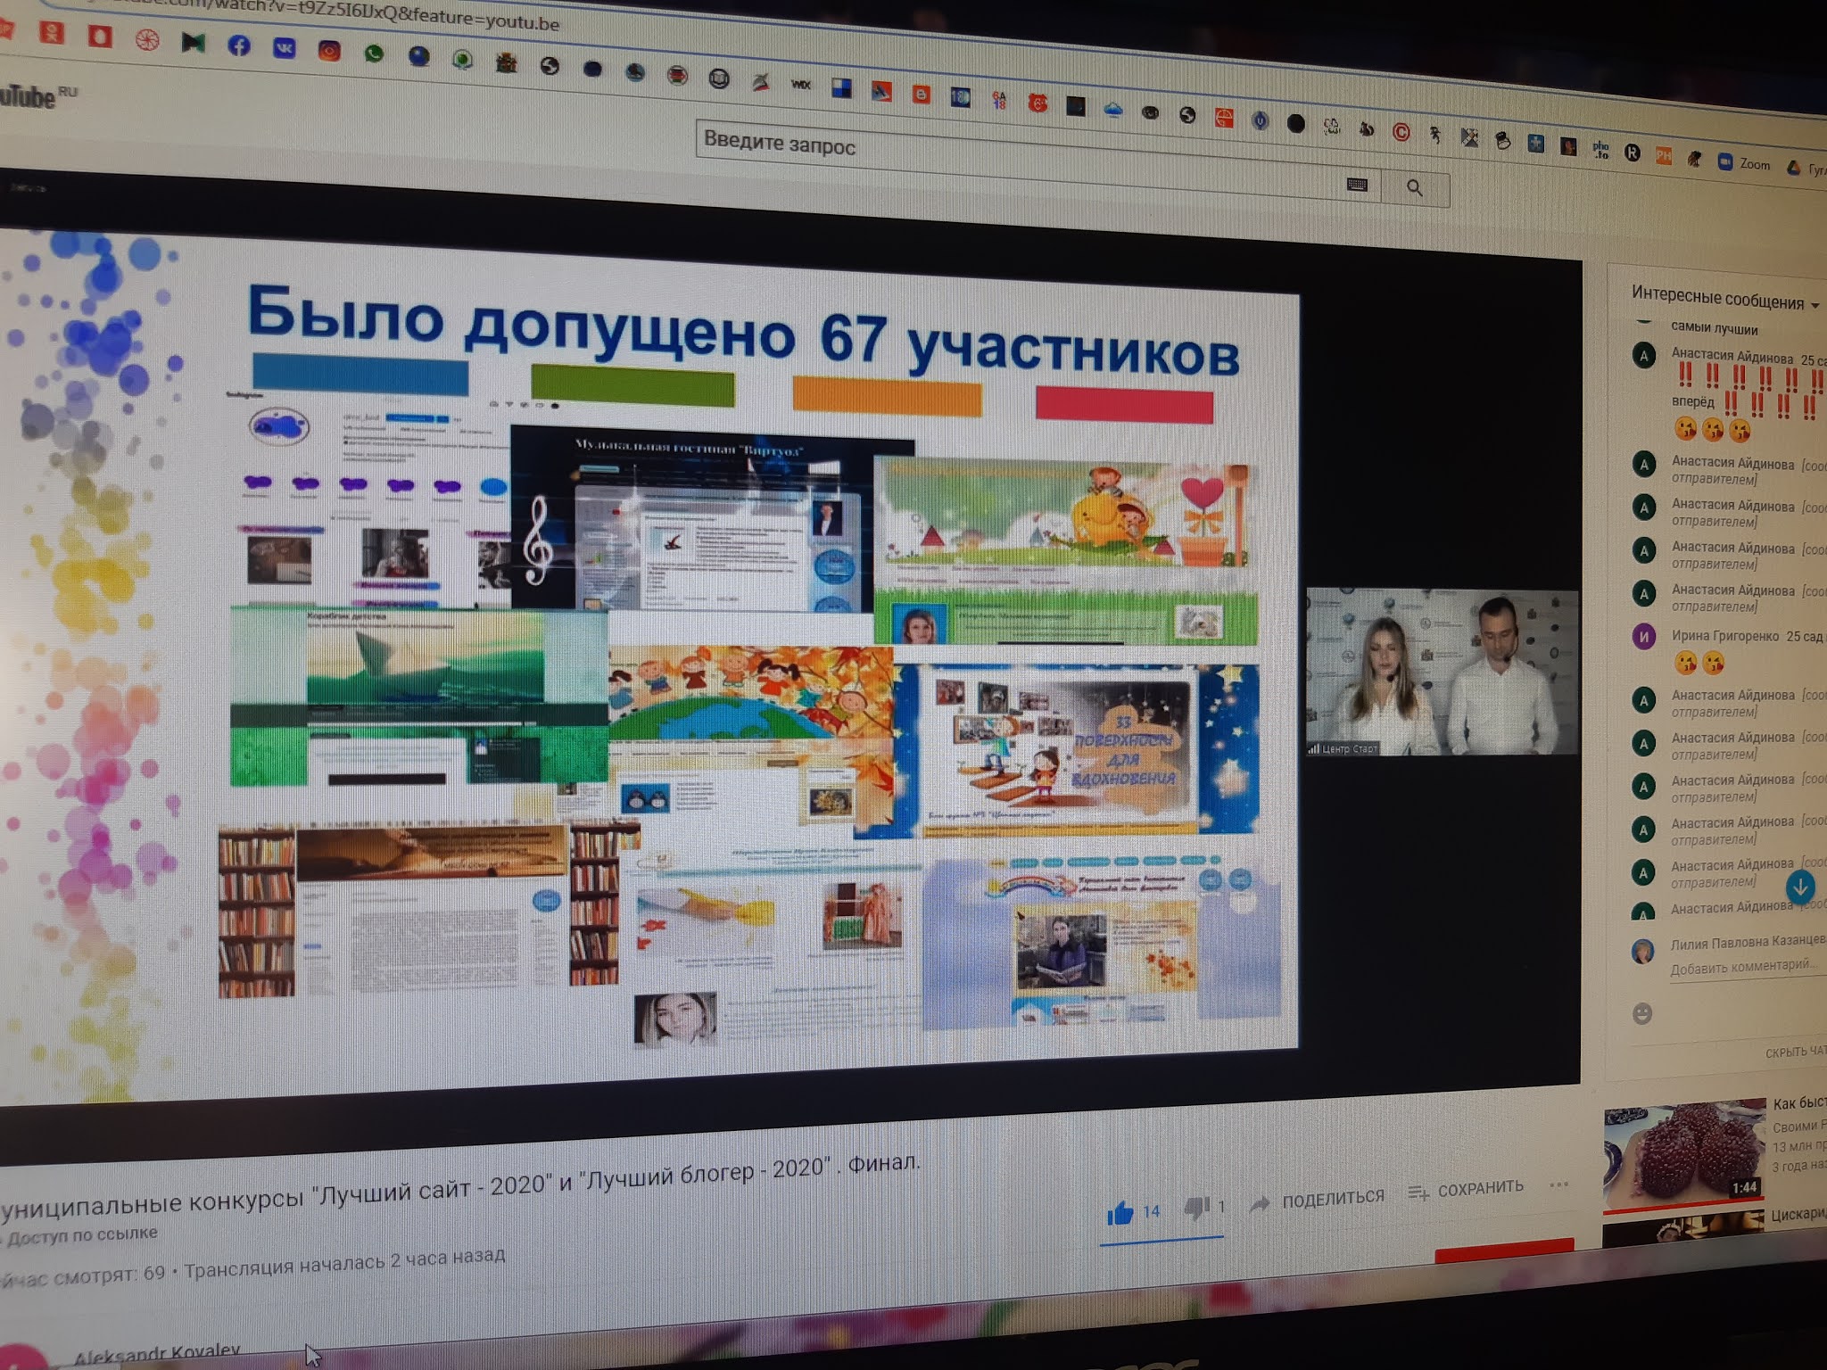Screen dimensions: 1827x1370
Task: Open the Facebook bookmark icon
Action: click(x=238, y=45)
